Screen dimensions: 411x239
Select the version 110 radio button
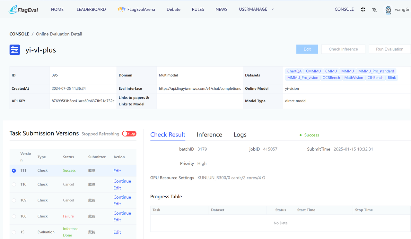tap(14, 185)
